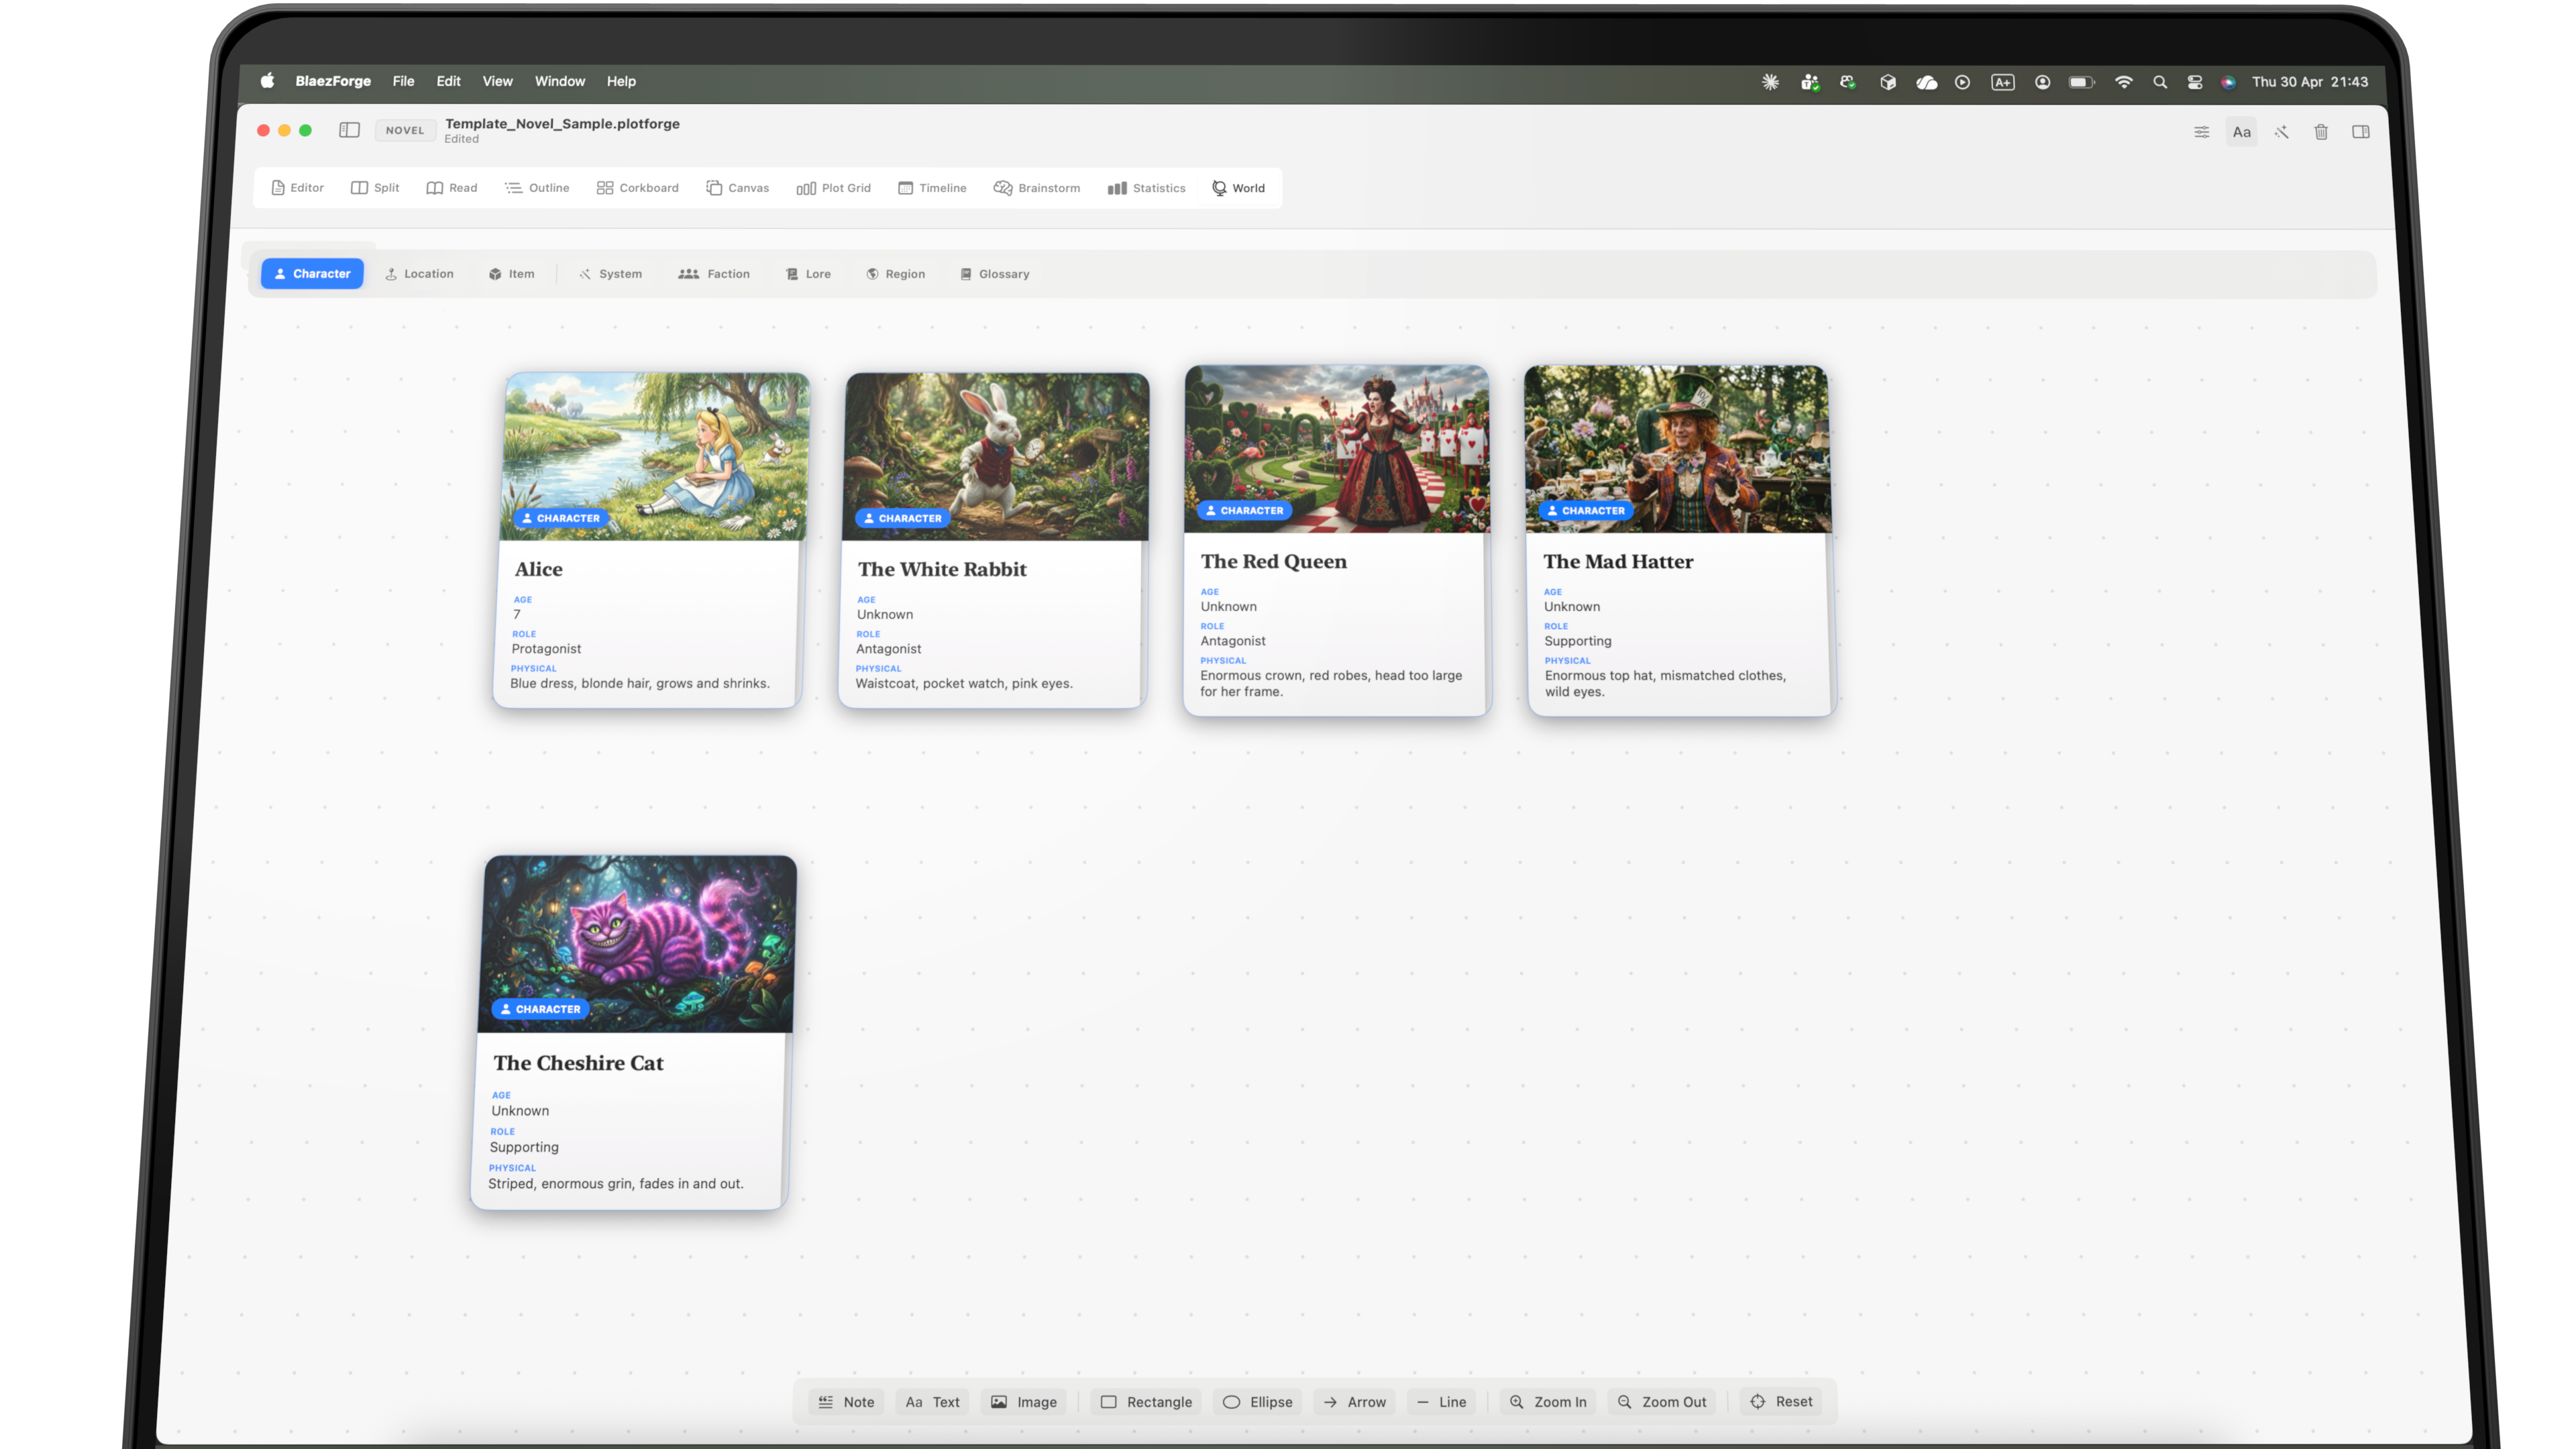Open Spotlight search in menu bar
2576x1449 pixels.
2159,82
